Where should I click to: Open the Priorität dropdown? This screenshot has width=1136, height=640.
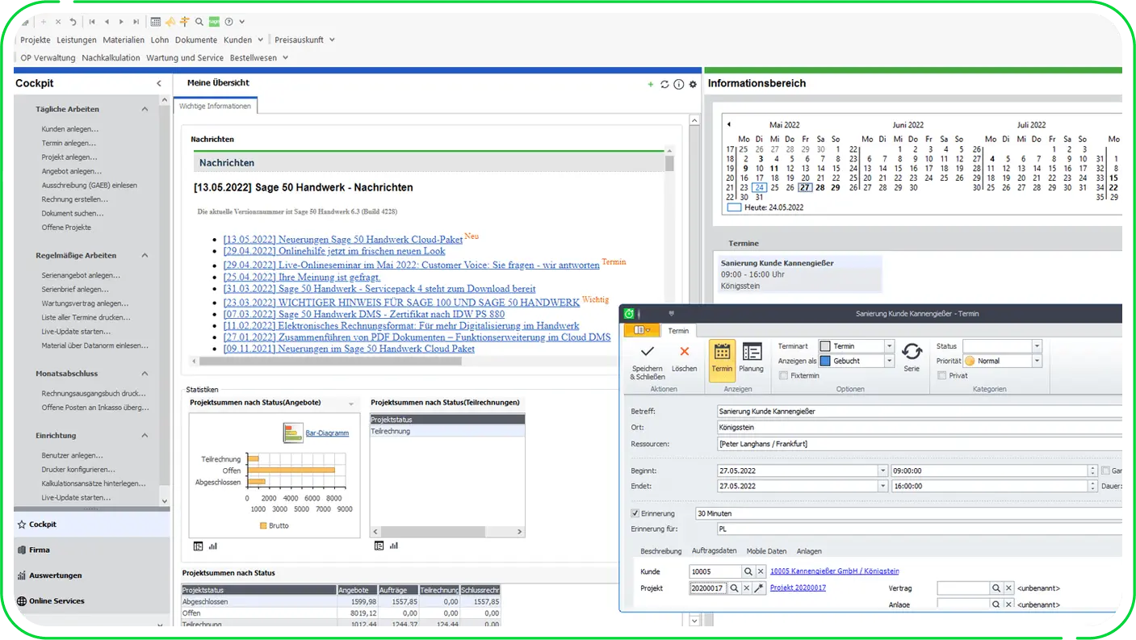pos(1037,361)
